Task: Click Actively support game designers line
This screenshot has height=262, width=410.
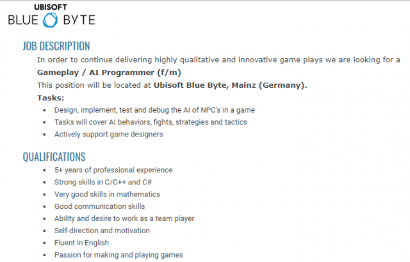Action: point(108,135)
